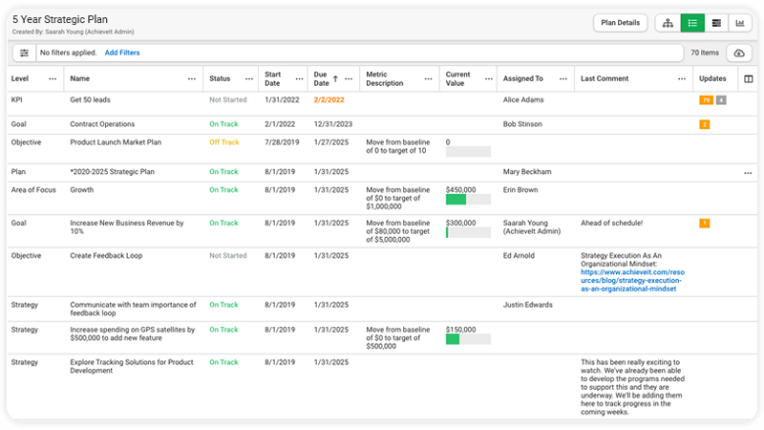Click the $300,000 New Business Revenue progress bar
Screen dimensions: 764x430
[468, 232]
